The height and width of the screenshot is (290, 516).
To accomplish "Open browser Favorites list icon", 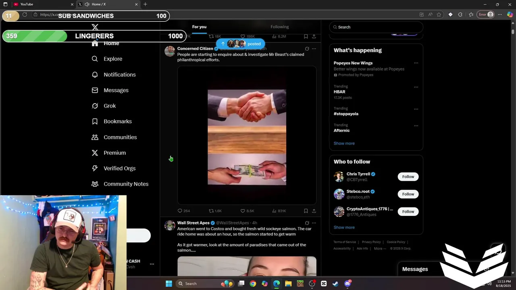I will pyautogui.click(x=471, y=14).
